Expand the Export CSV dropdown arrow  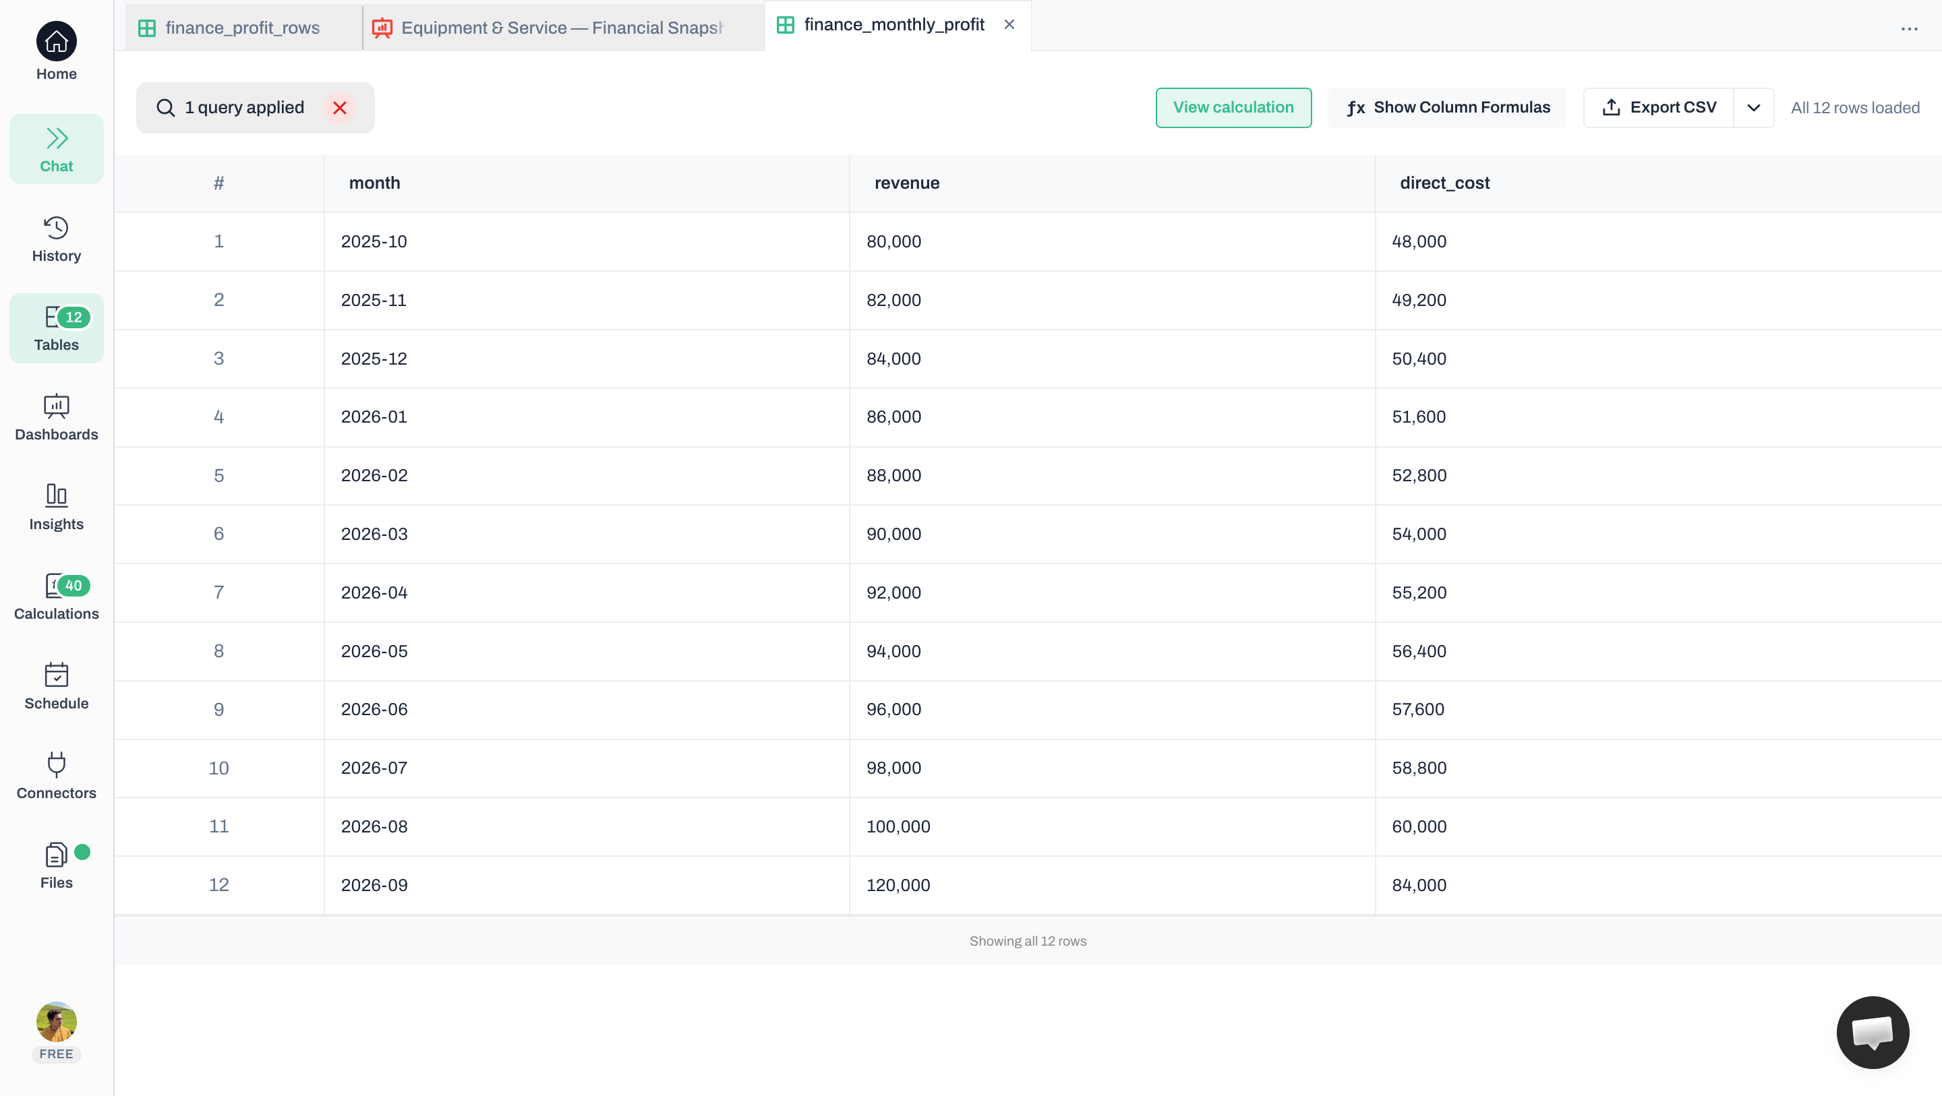coord(1753,108)
